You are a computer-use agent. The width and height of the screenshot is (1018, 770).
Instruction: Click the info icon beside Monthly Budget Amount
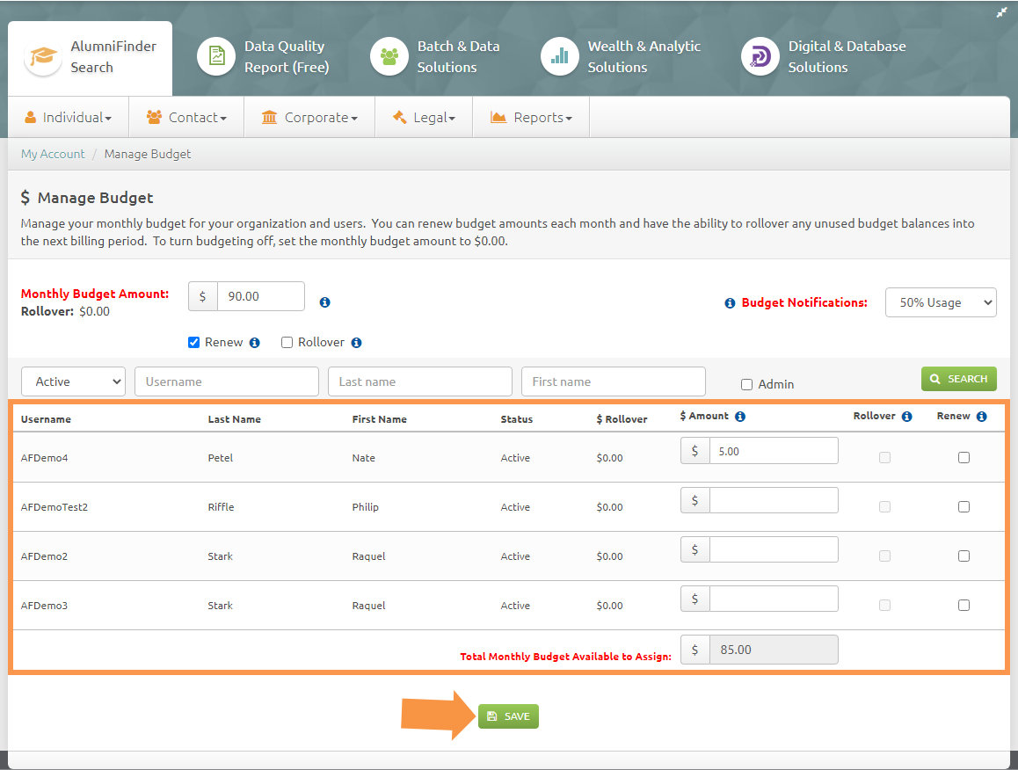coord(324,301)
